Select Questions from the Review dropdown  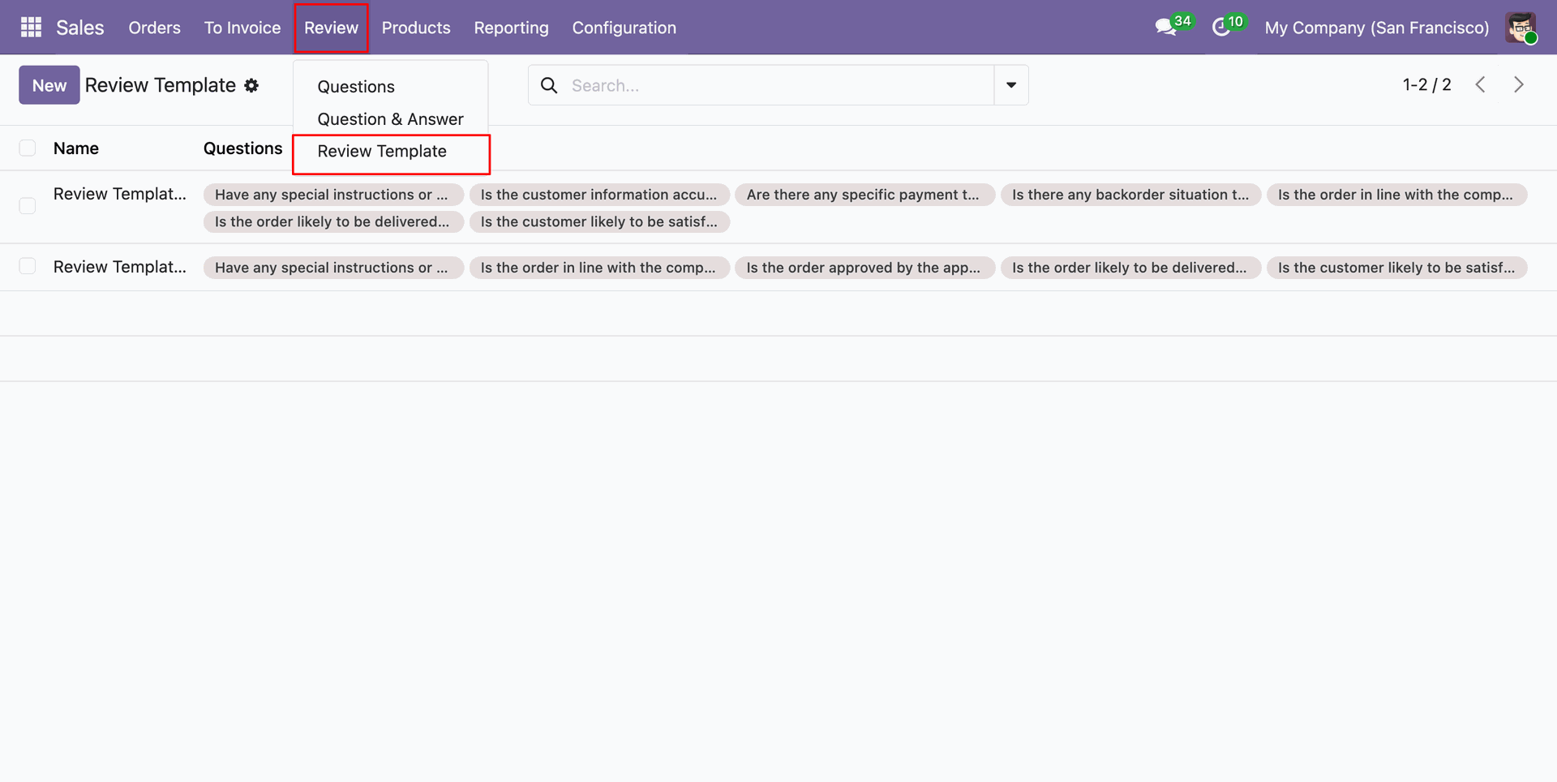pos(356,87)
